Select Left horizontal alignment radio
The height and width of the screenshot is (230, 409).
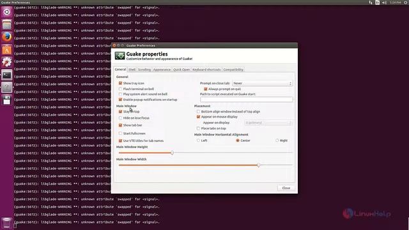click(198, 141)
